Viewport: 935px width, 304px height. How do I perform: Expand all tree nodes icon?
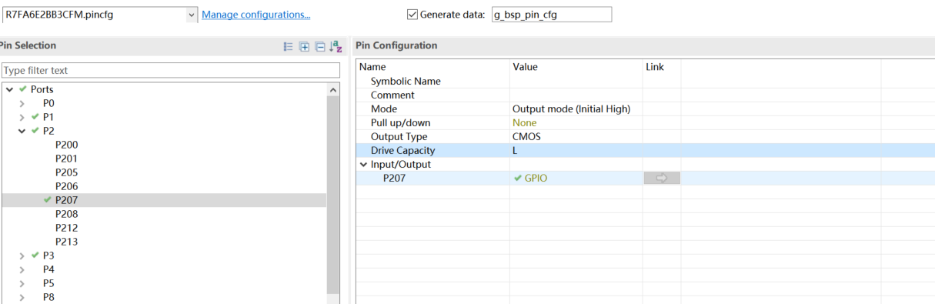click(x=305, y=46)
